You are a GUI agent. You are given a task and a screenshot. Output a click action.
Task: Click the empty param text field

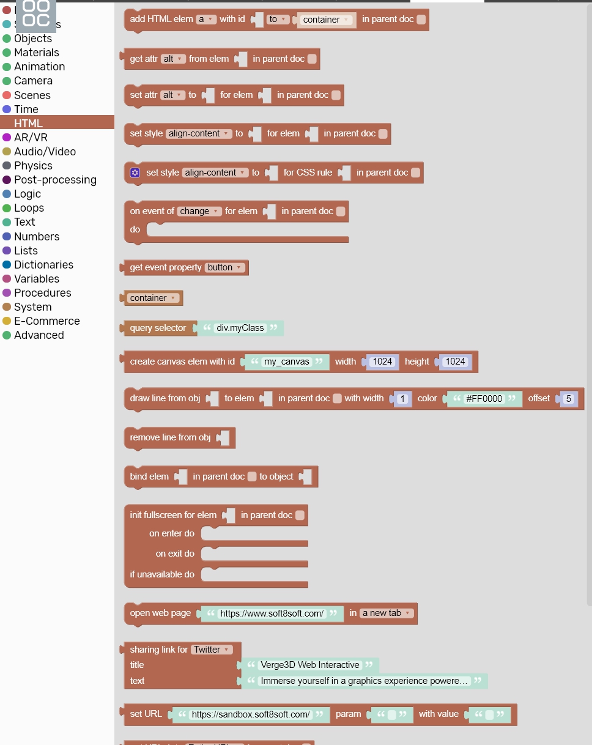coord(392,715)
